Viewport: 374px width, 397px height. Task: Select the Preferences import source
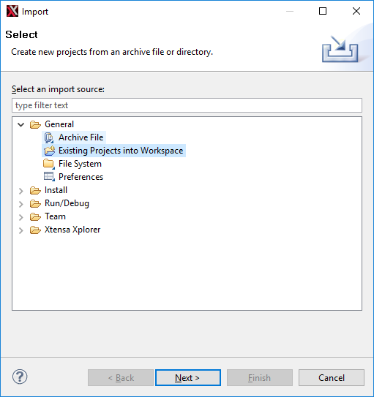coord(81,177)
